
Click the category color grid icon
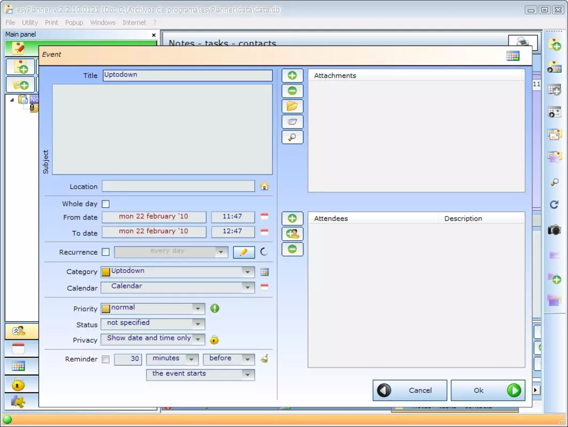tap(264, 272)
